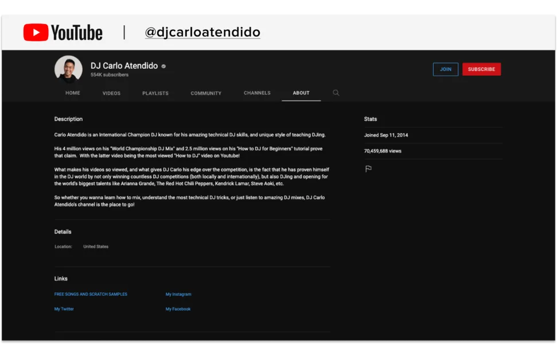Click the report user flag icon
The width and height of the screenshot is (557, 344).
point(368,169)
